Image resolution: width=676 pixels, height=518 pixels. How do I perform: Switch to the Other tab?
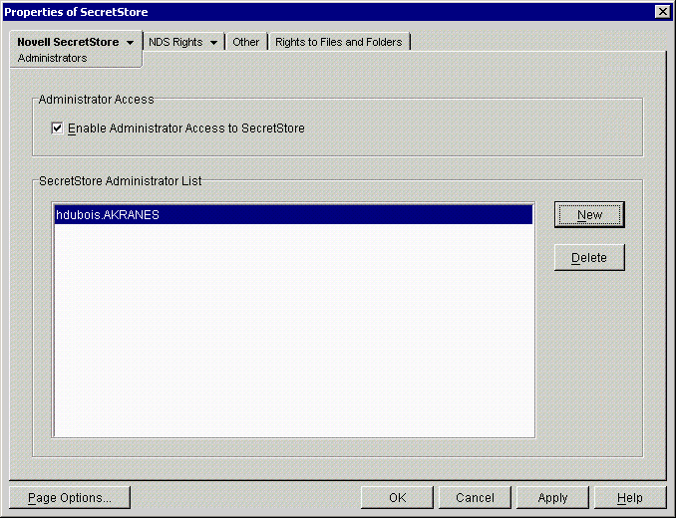coord(246,42)
